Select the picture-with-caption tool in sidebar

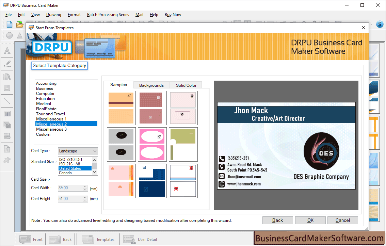click(7, 136)
